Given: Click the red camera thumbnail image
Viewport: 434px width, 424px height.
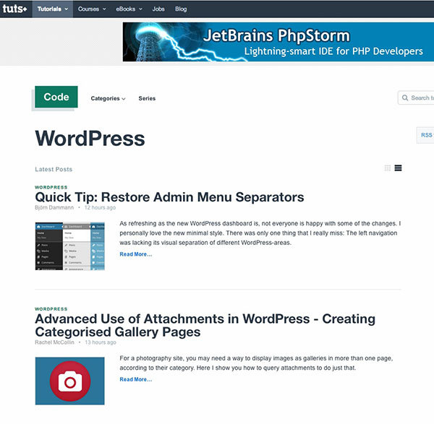Looking at the screenshot, I should (x=69, y=381).
